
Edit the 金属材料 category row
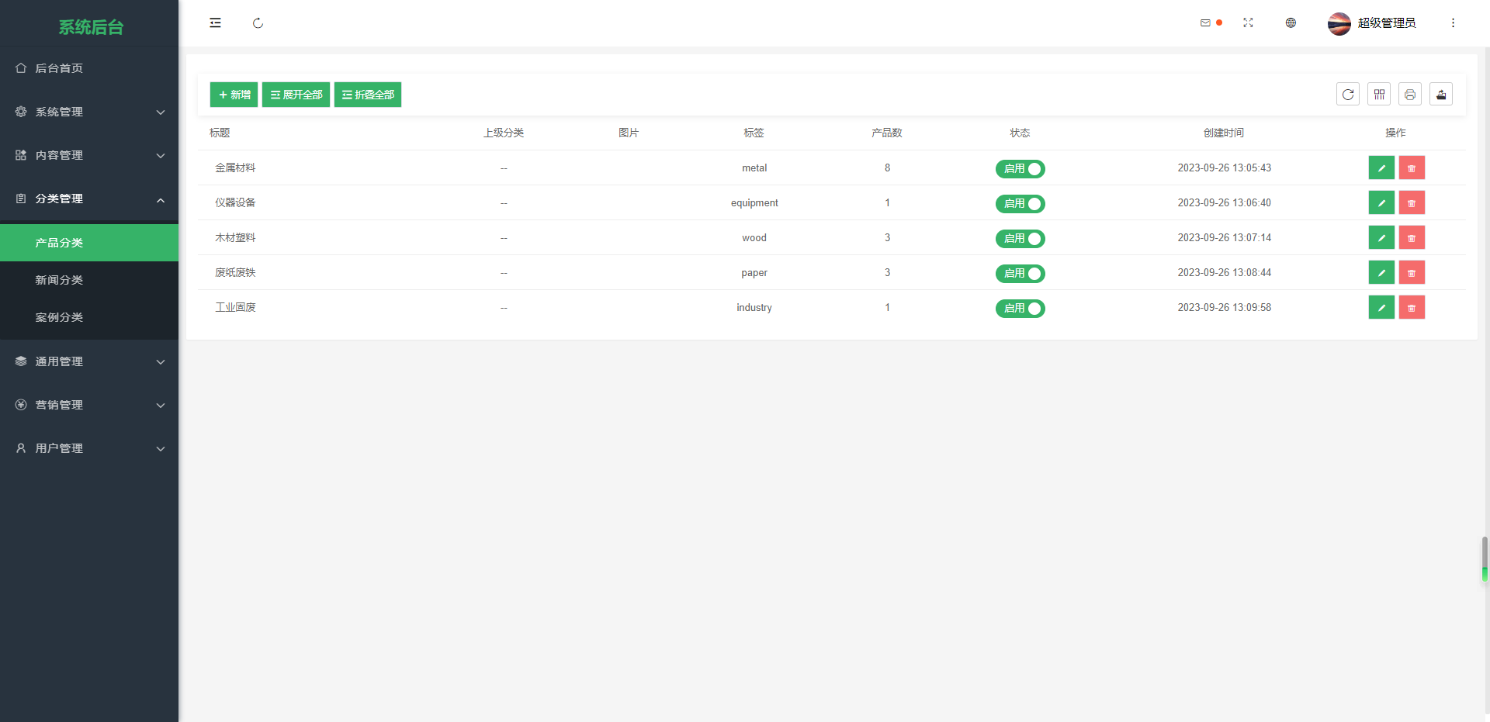pyautogui.click(x=1381, y=168)
